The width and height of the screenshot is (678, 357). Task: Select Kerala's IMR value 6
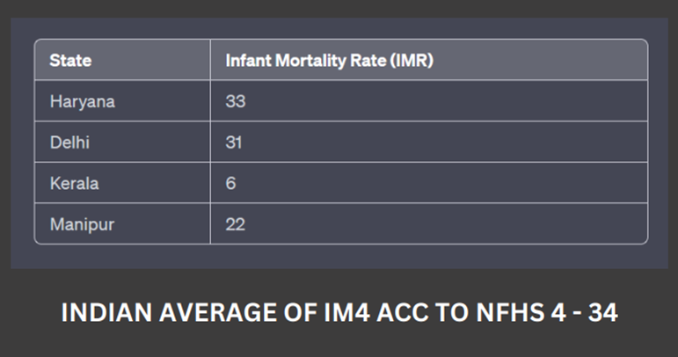pos(230,184)
